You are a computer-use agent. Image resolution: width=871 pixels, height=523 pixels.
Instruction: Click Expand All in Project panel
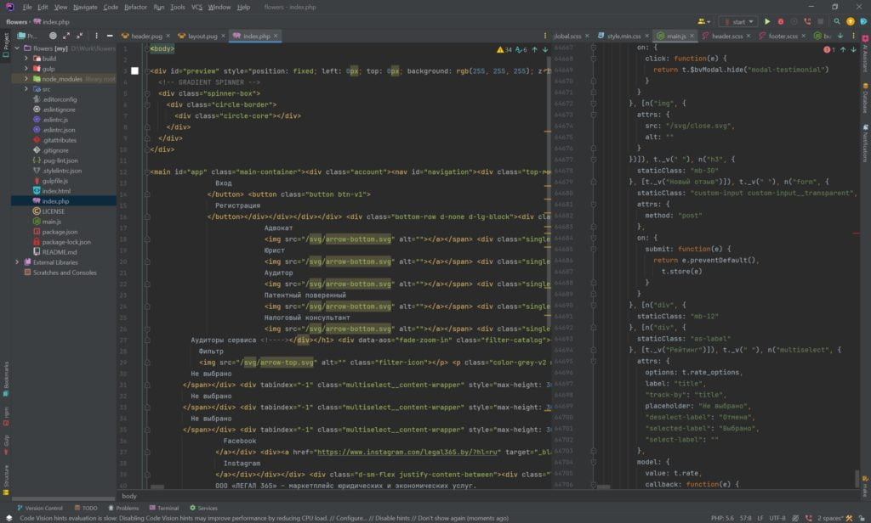pos(66,37)
